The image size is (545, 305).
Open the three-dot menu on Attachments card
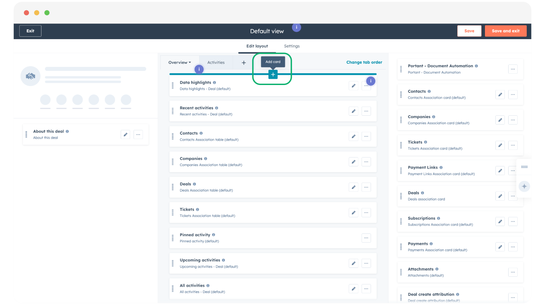513,272
